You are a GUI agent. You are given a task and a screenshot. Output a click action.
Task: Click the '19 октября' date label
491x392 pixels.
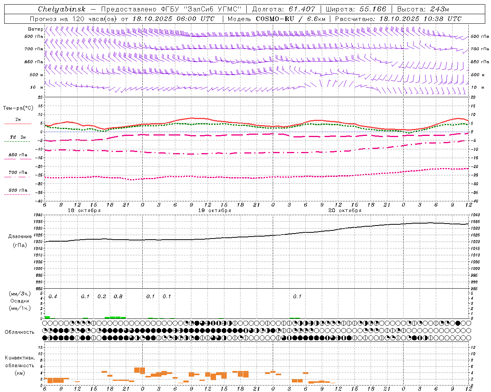coord(215,211)
